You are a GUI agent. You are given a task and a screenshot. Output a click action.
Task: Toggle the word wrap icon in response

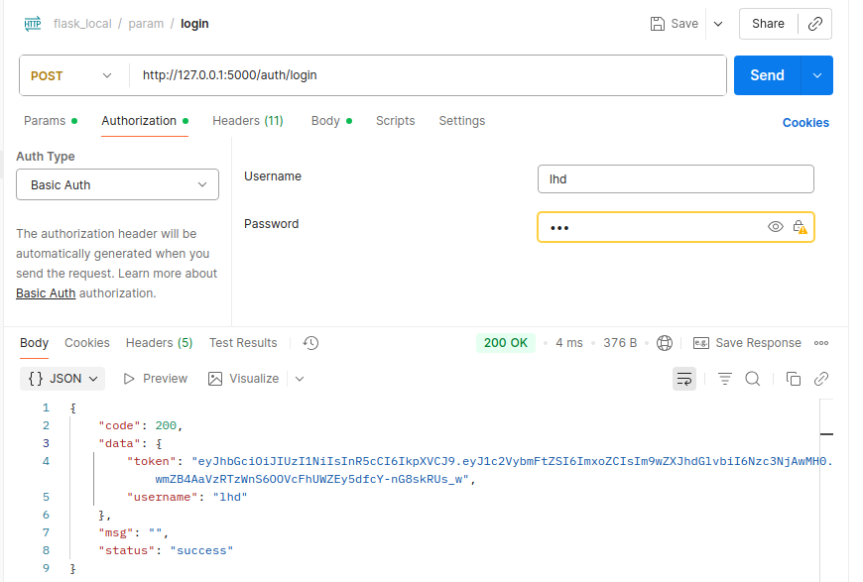684,379
